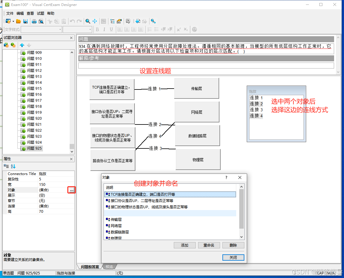Open the dropdown arrow next to New
Image resolution: width=344 pixels, height=278 pixels.
pyautogui.click(x=14, y=22)
